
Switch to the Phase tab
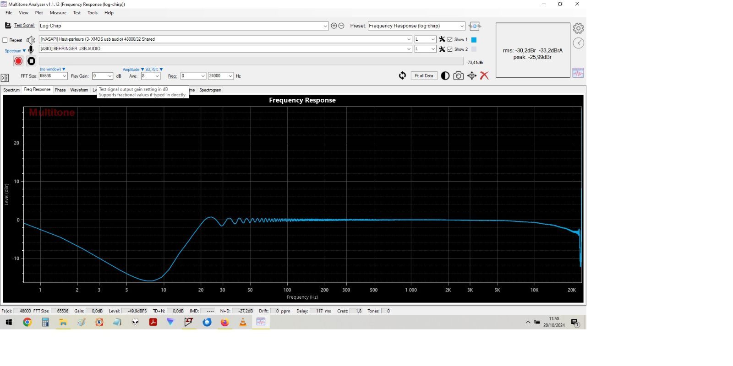pos(60,90)
